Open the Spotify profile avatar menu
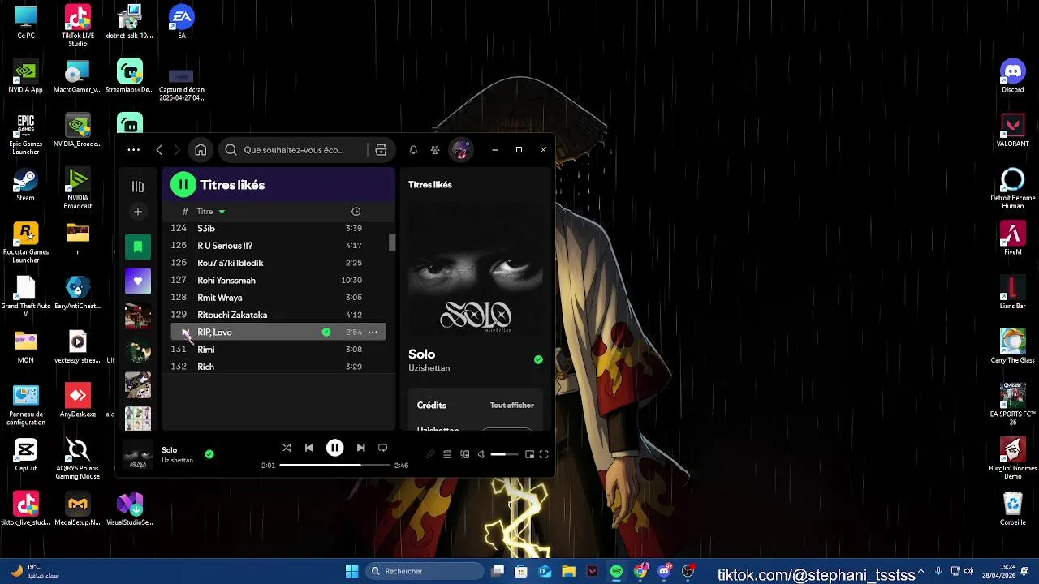Image resolution: width=1039 pixels, height=584 pixels. tap(460, 150)
